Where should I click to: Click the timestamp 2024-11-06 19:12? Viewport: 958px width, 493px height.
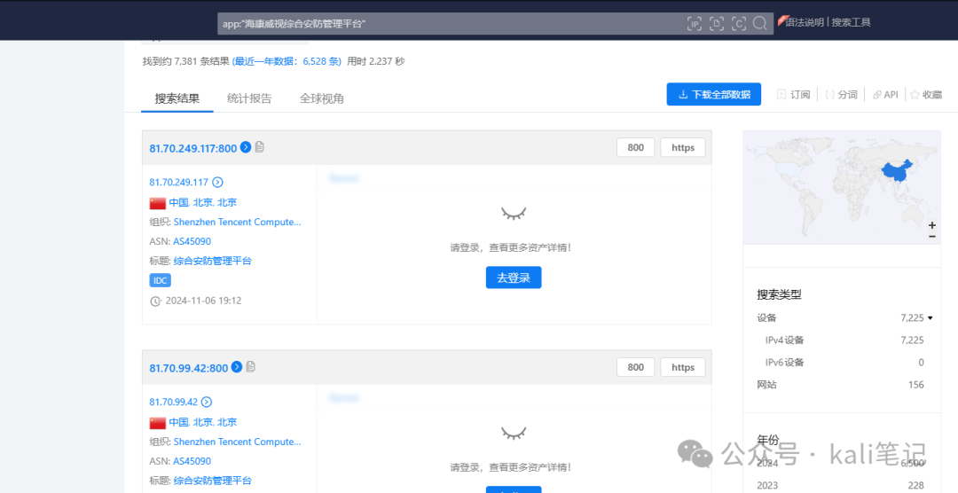click(203, 301)
